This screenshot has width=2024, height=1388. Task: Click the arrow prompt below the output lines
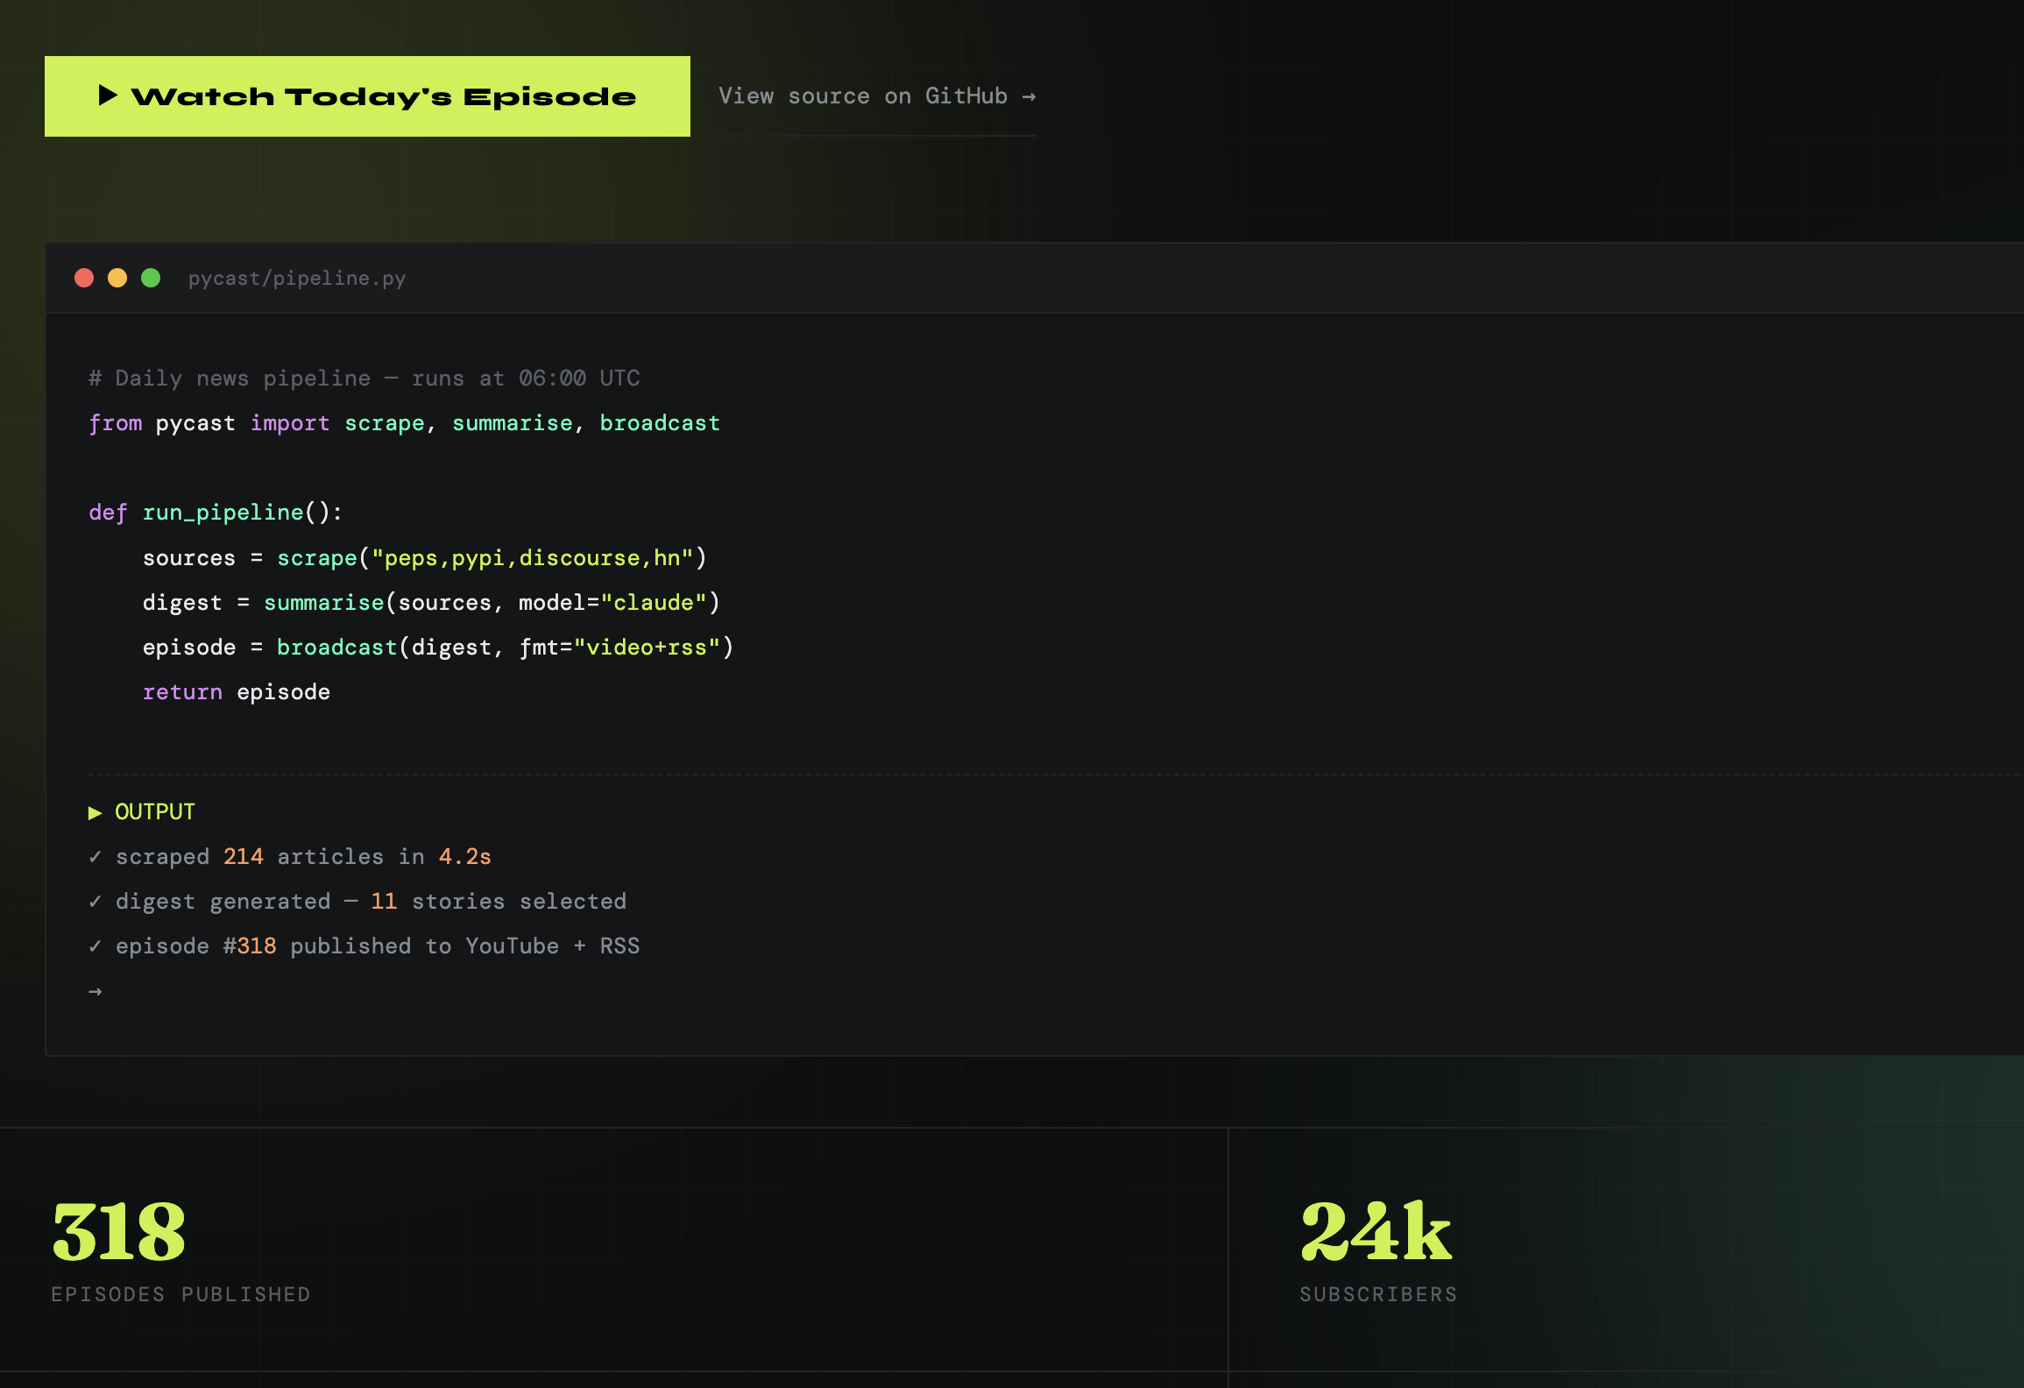tap(96, 991)
